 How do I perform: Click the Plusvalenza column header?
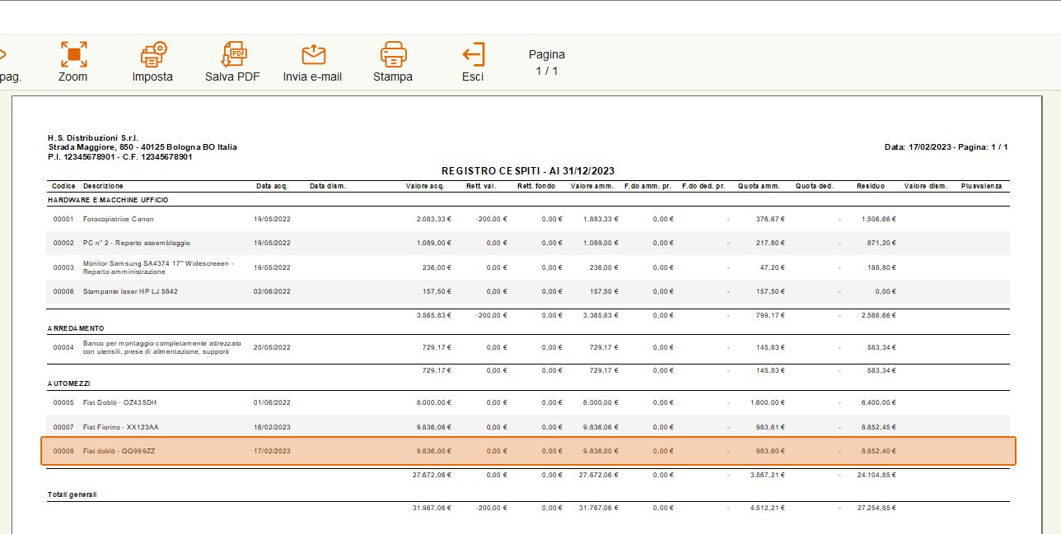tap(982, 186)
